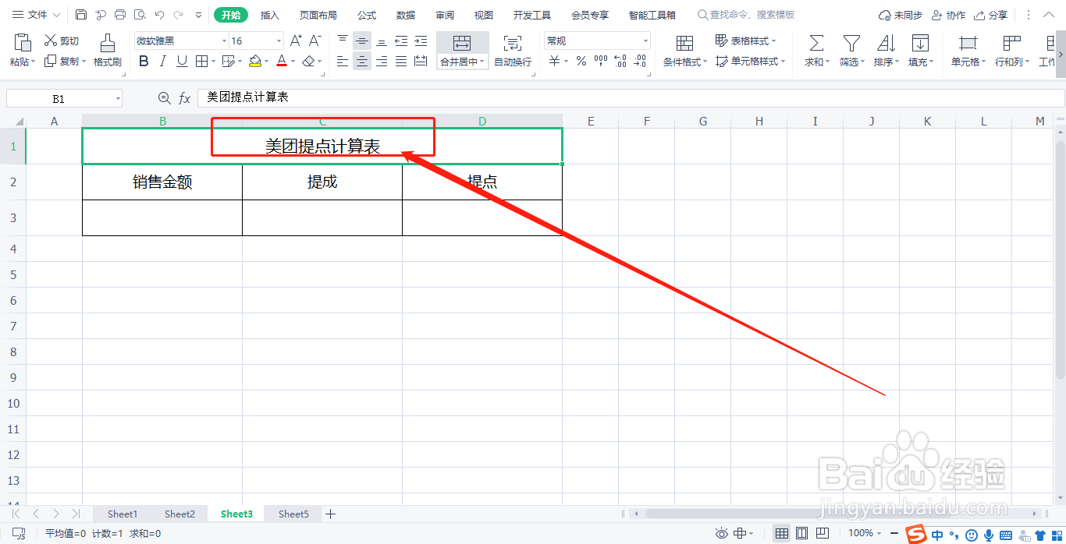The width and height of the screenshot is (1066, 544).
Task: Add a new sheet with plus button
Action: (x=330, y=514)
